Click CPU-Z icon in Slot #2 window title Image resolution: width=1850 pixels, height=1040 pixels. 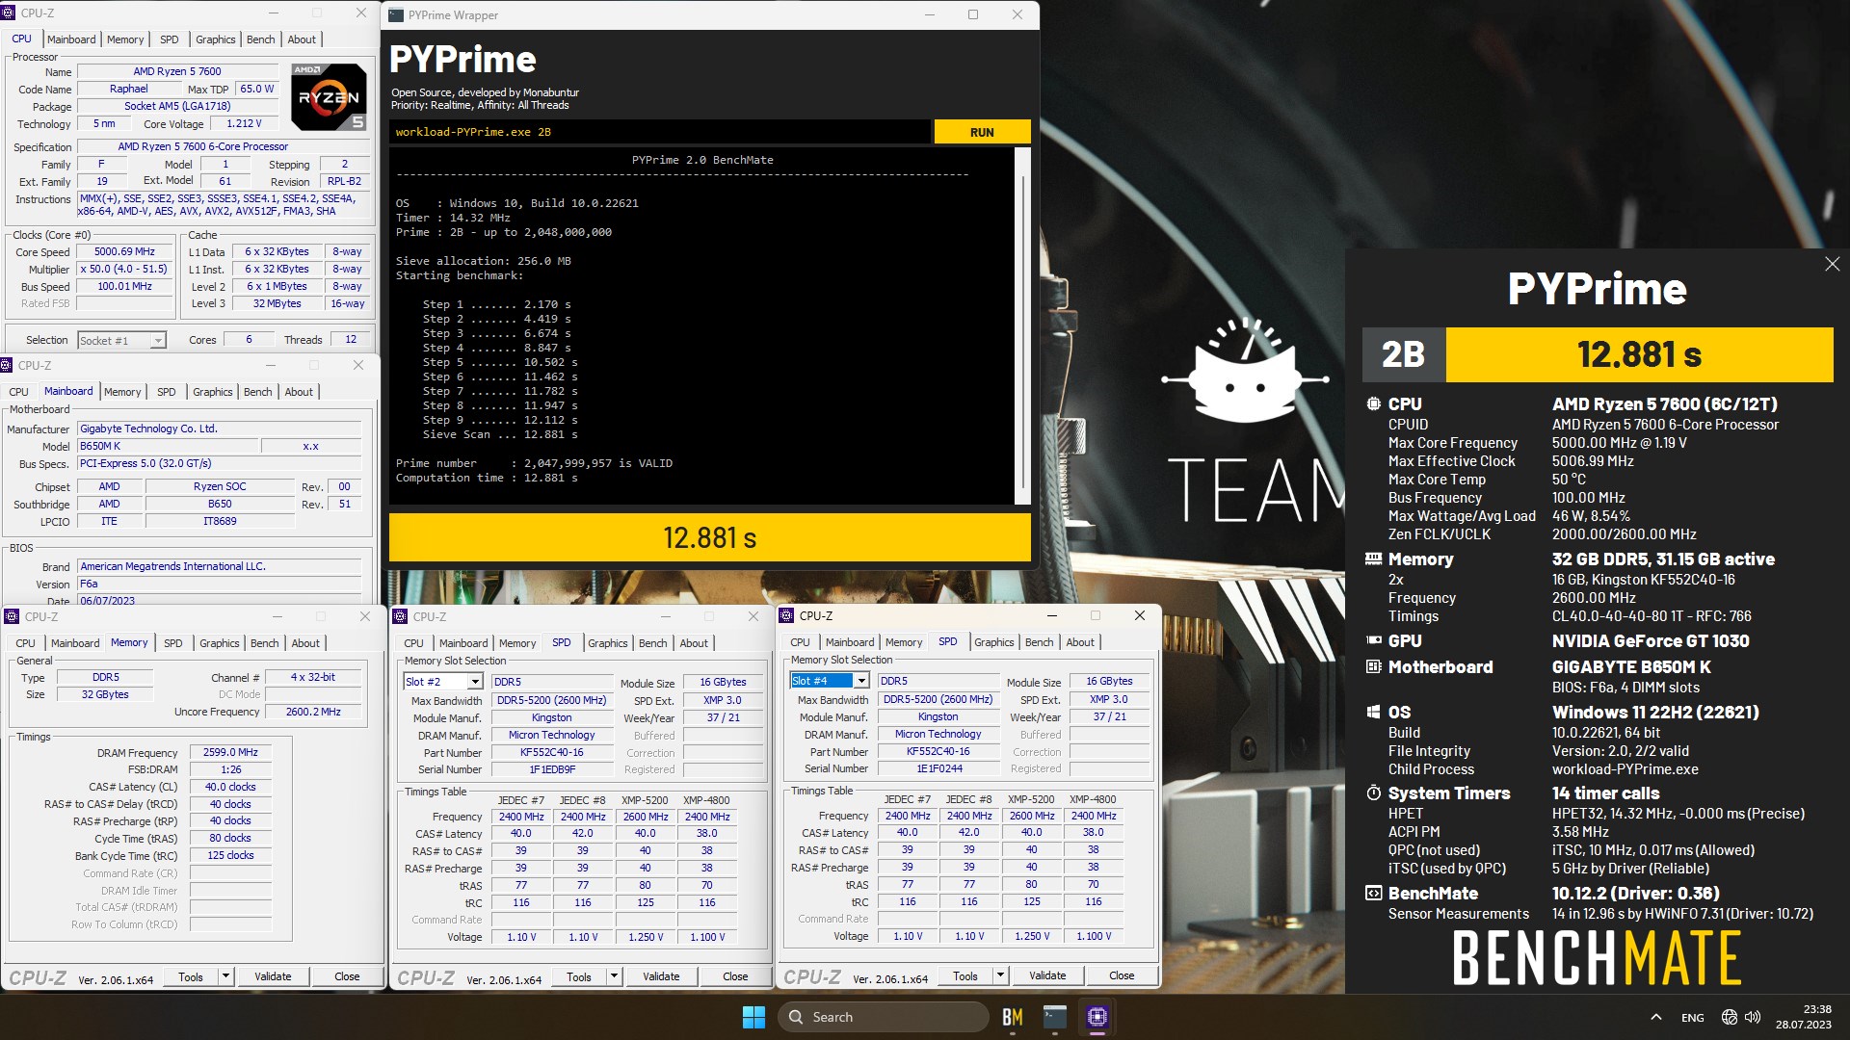401,616
